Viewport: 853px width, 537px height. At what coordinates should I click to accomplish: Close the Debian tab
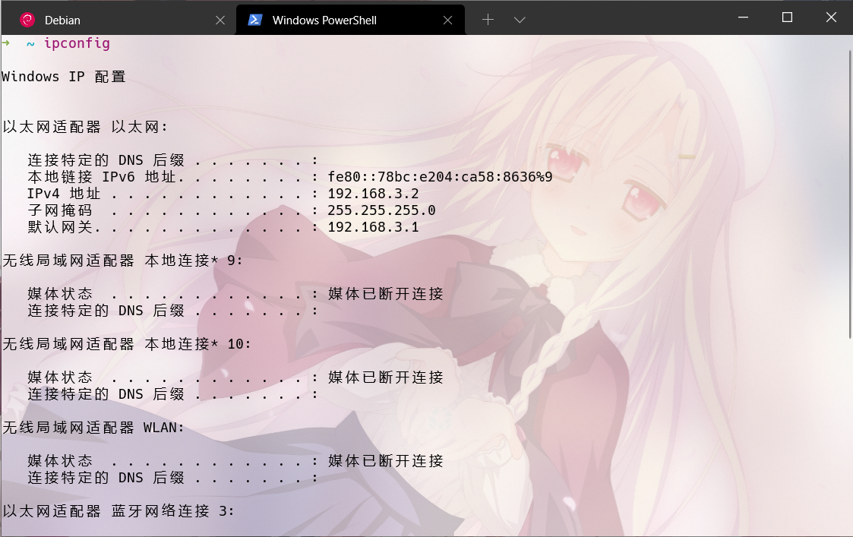coord(220,21)
